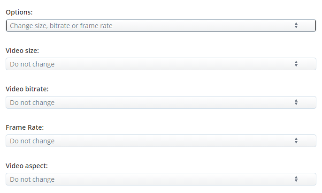Viewport: 322px width, 193px height.
Task: Click the up-down arrows in Video bitrate field
Action: coord(296,102)
